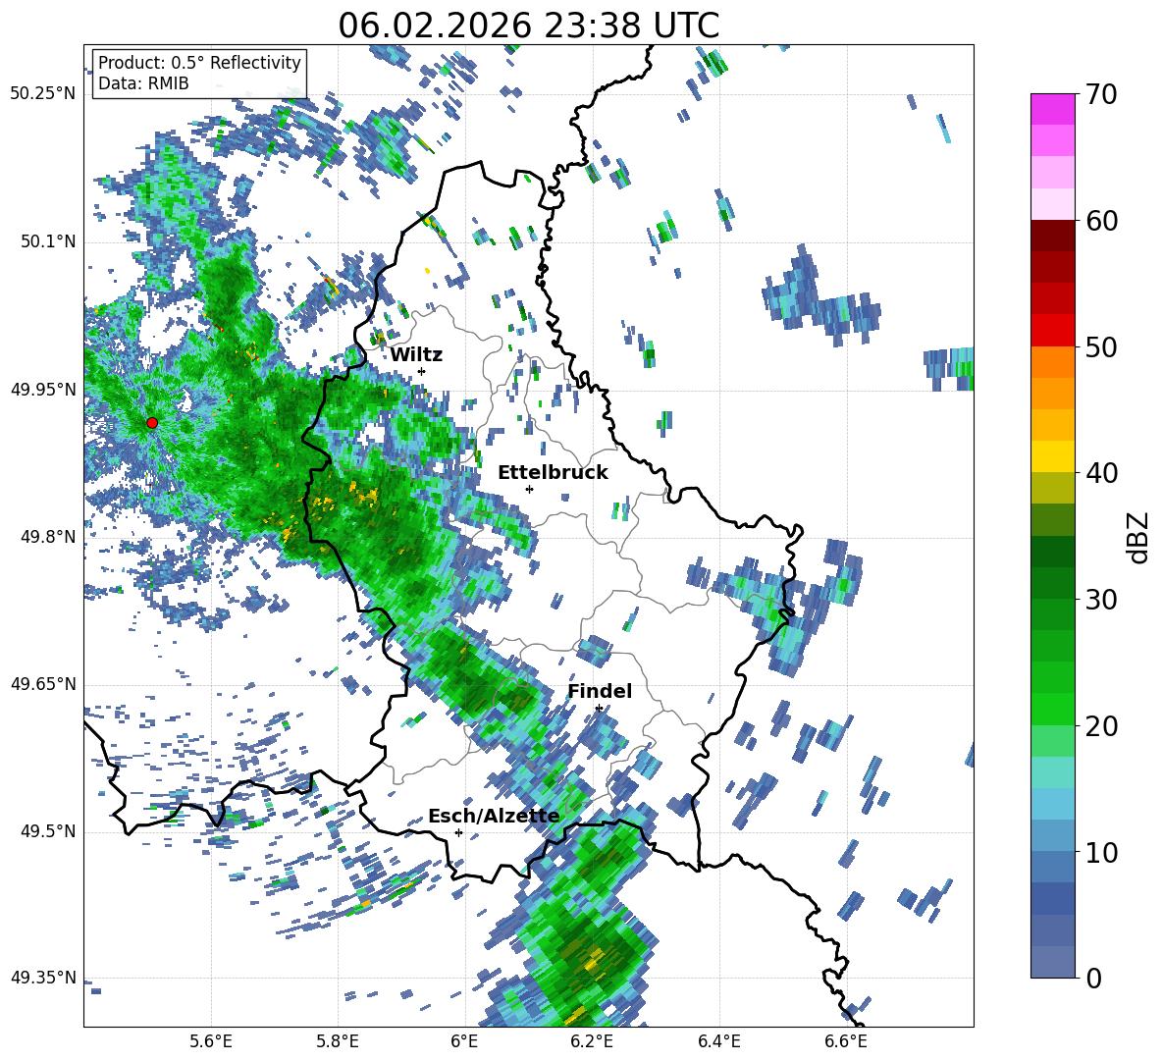Click the 6.2°E longitude tick label
The width and height of the screenshot is (1162, 1061).
pos(592,1041)
